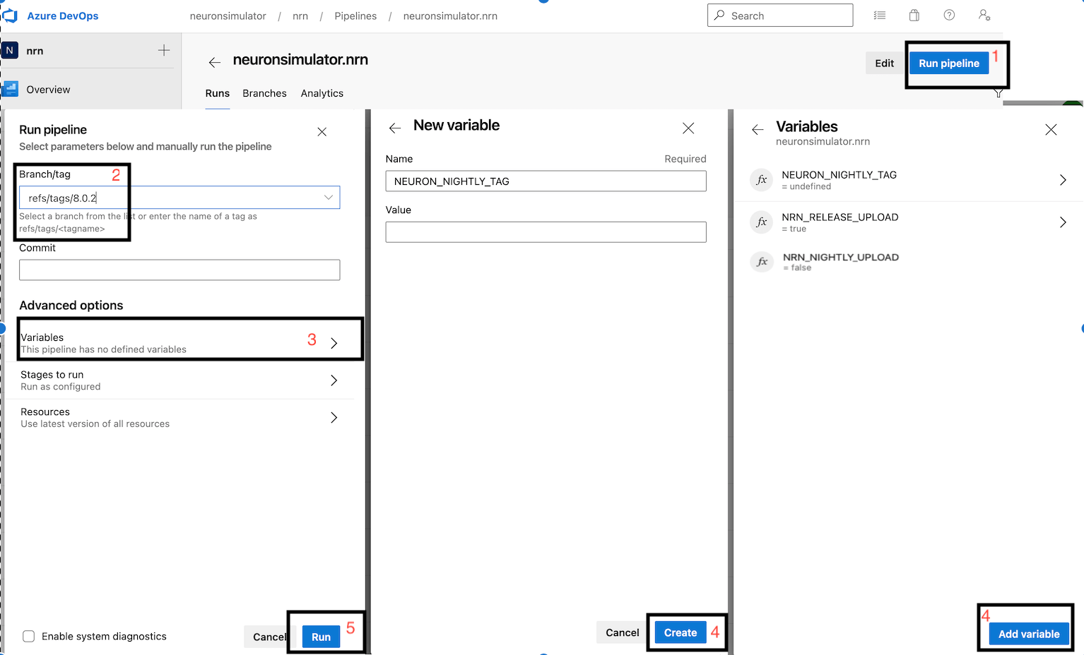Focus the Branch/tag input field
The image size is (1084, 655).
(179, 198)
